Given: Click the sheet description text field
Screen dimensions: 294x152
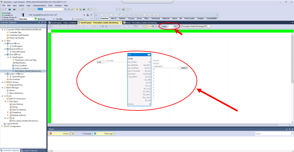Looking at the screenshot, I should 196,26.
